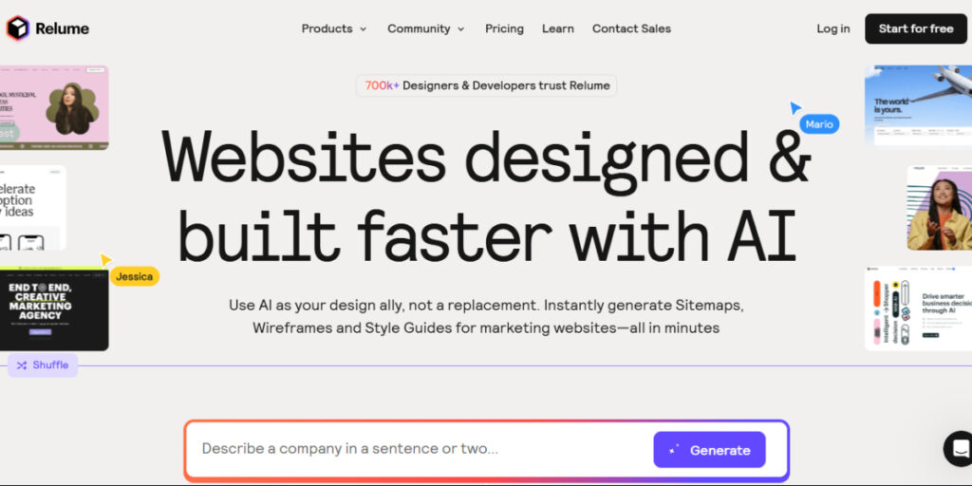The width and height of the screenshot is (972, 486).
Task: Open the airplane 'The world is yours' thumbnail
Action: tap(917, 104)
